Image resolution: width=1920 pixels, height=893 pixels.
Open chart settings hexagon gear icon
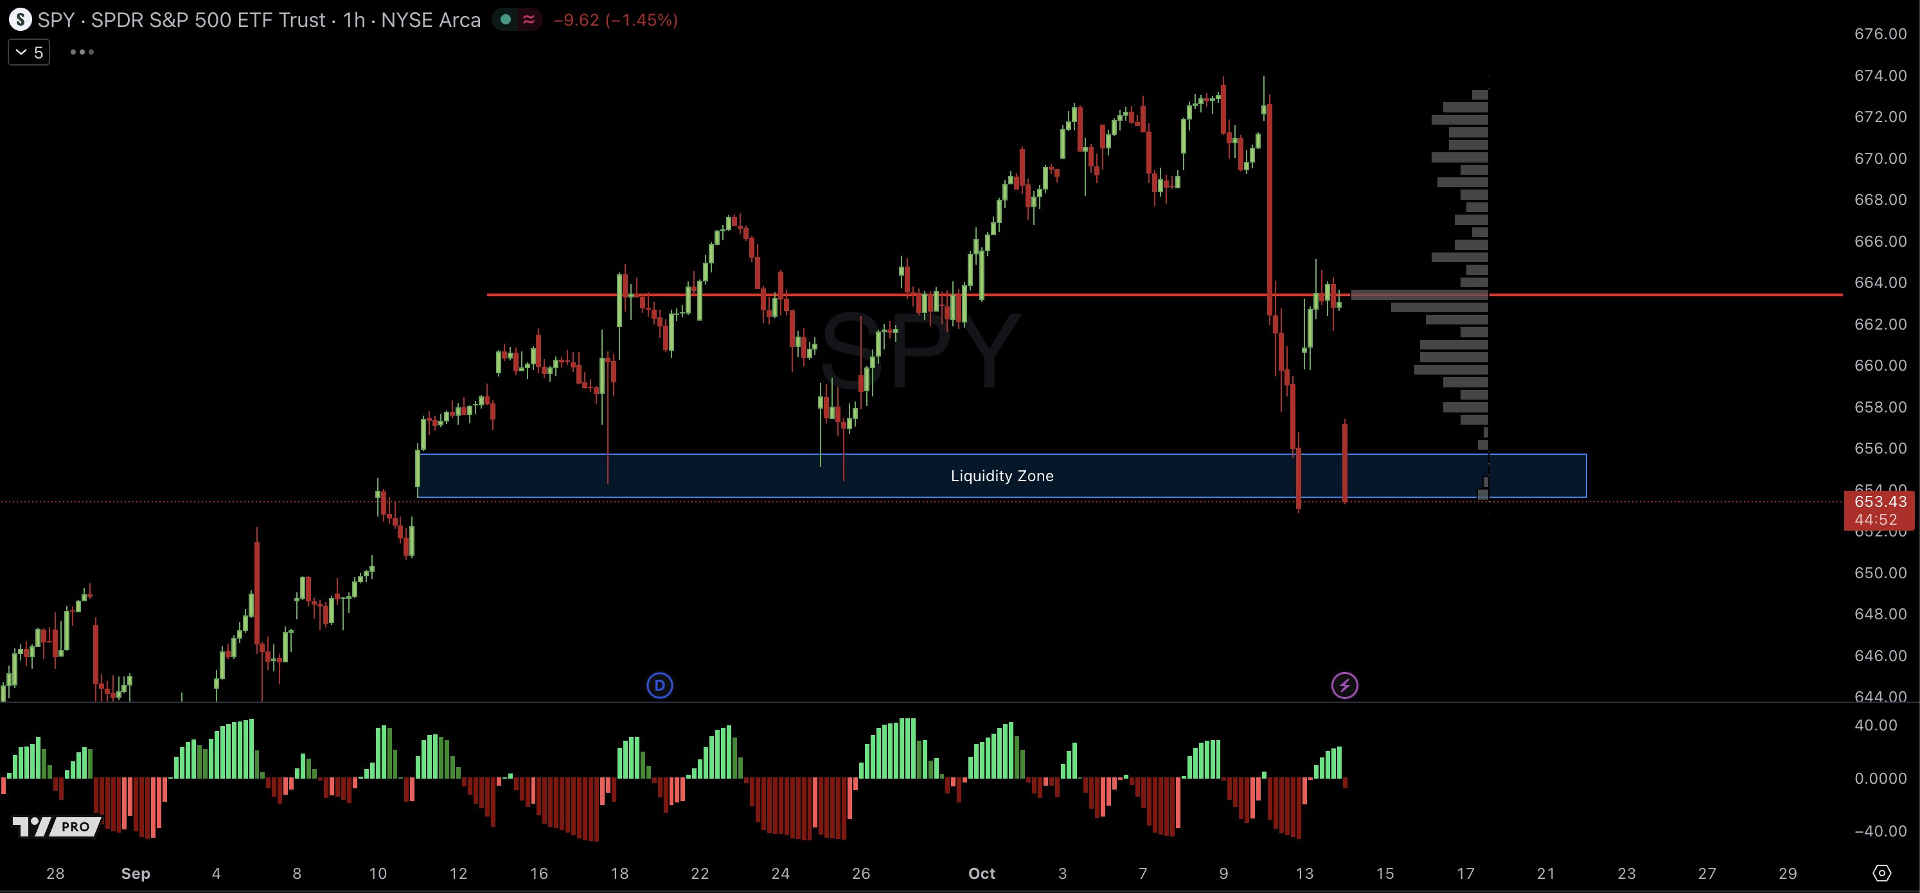click(1882, 873)
